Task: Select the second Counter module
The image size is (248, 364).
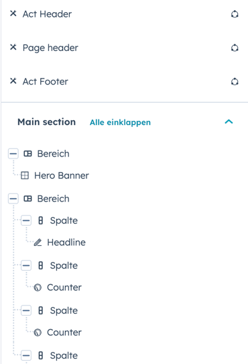Action: [58, 332]
